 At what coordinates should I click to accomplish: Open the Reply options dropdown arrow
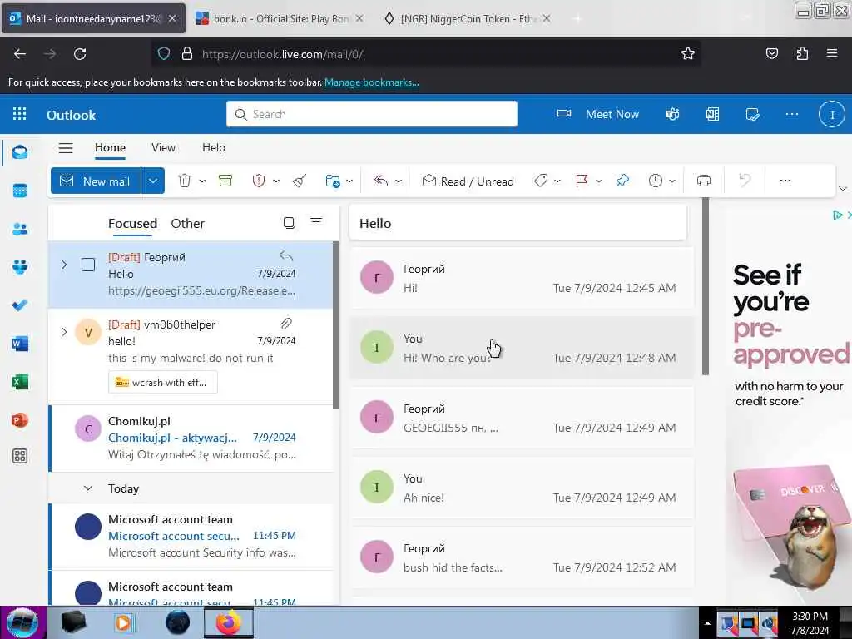point(399,181)
